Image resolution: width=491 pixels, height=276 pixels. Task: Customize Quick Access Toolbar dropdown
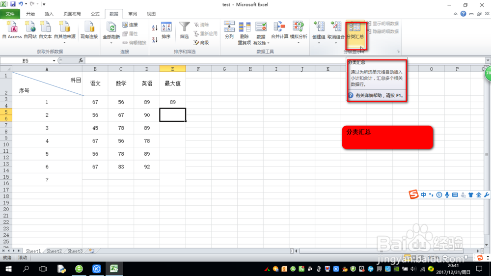coord(44,4)
